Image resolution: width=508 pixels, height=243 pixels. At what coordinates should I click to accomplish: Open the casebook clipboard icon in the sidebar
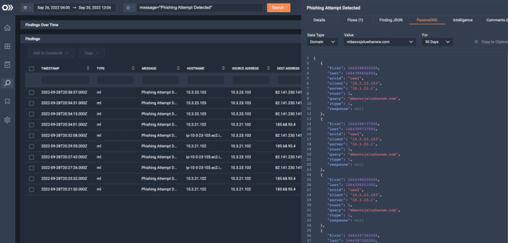(x=7, y=64)
